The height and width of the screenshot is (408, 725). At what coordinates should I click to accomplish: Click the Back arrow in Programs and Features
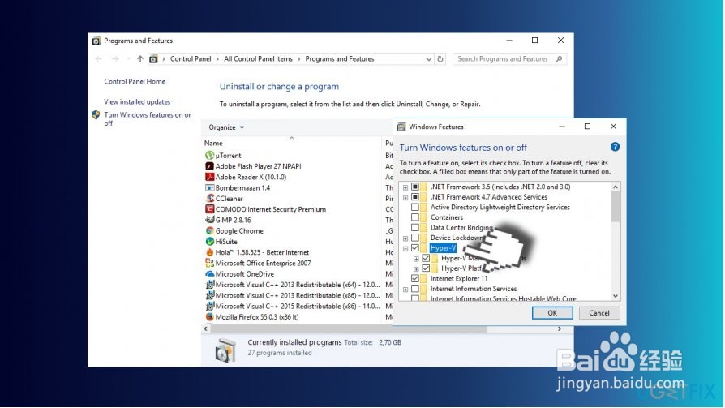pyautogui.click(x=98, y=58)
